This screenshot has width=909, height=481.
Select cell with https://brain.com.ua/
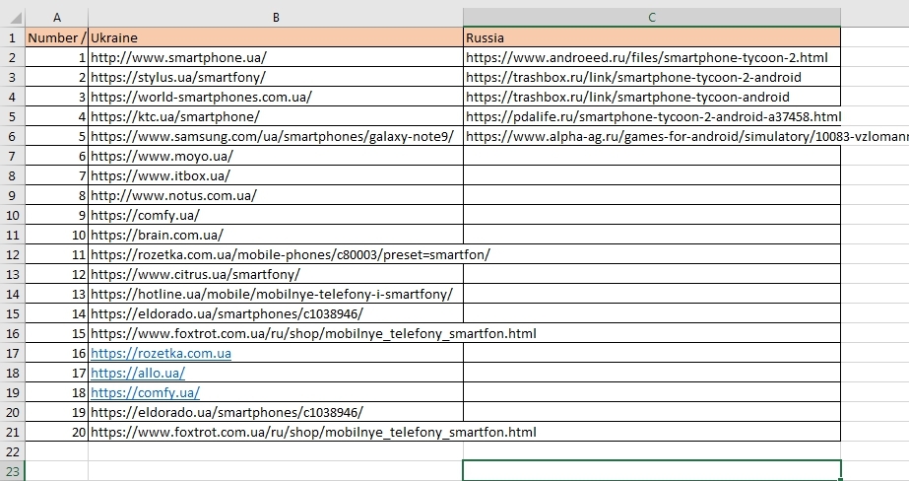tap(276, 235)
